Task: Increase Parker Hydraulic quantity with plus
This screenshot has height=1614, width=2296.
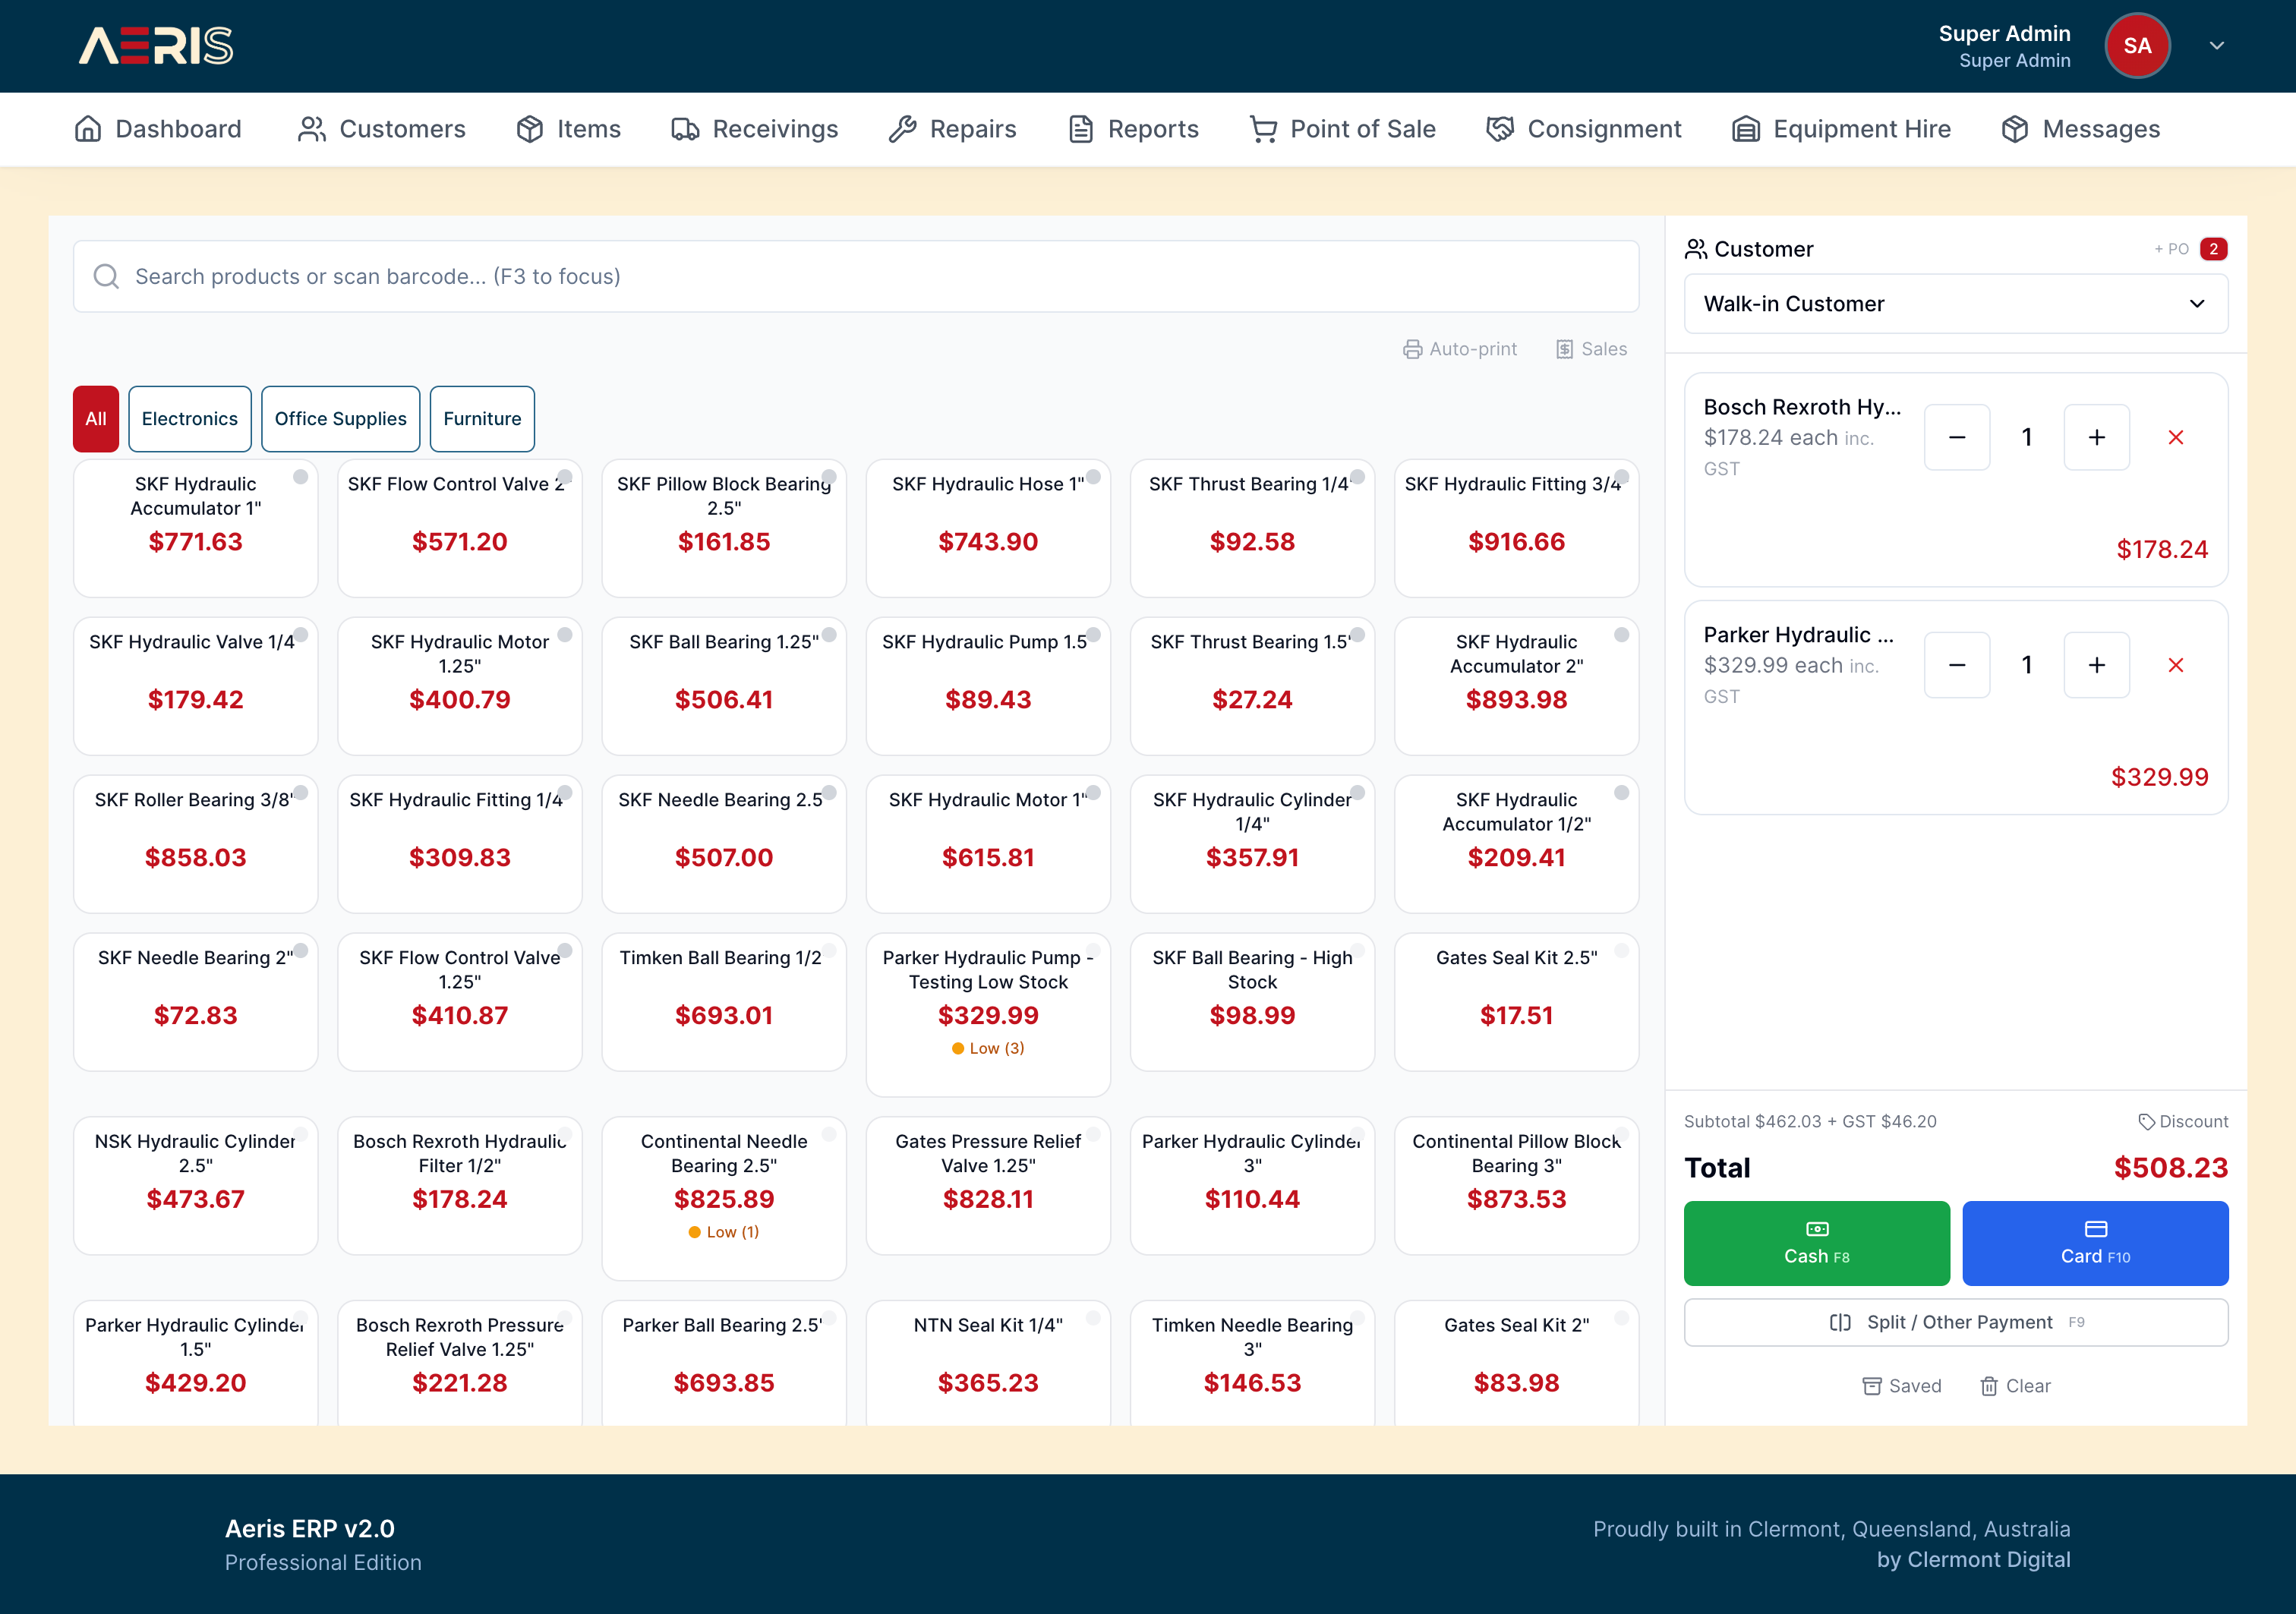Action: coord(2096,665)
